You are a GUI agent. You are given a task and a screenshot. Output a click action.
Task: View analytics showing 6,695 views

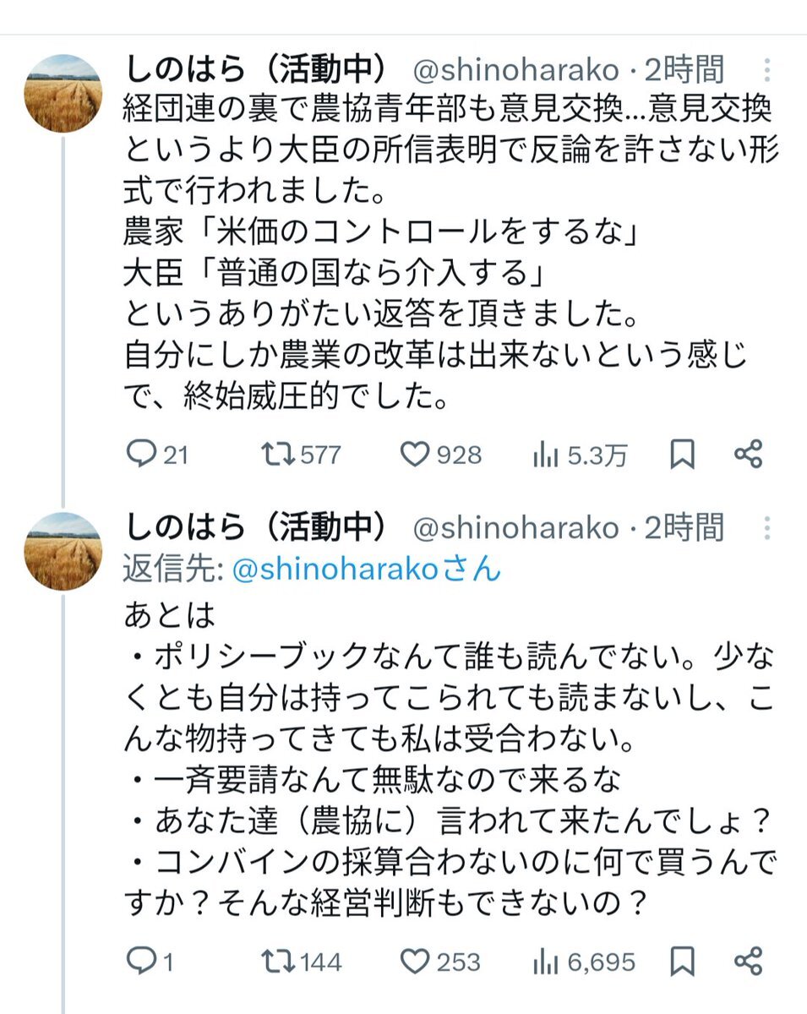(546, 962)
